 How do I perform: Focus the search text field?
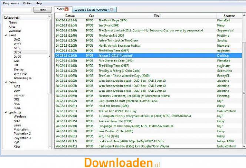pyautogui.click(x=17, y=10)
